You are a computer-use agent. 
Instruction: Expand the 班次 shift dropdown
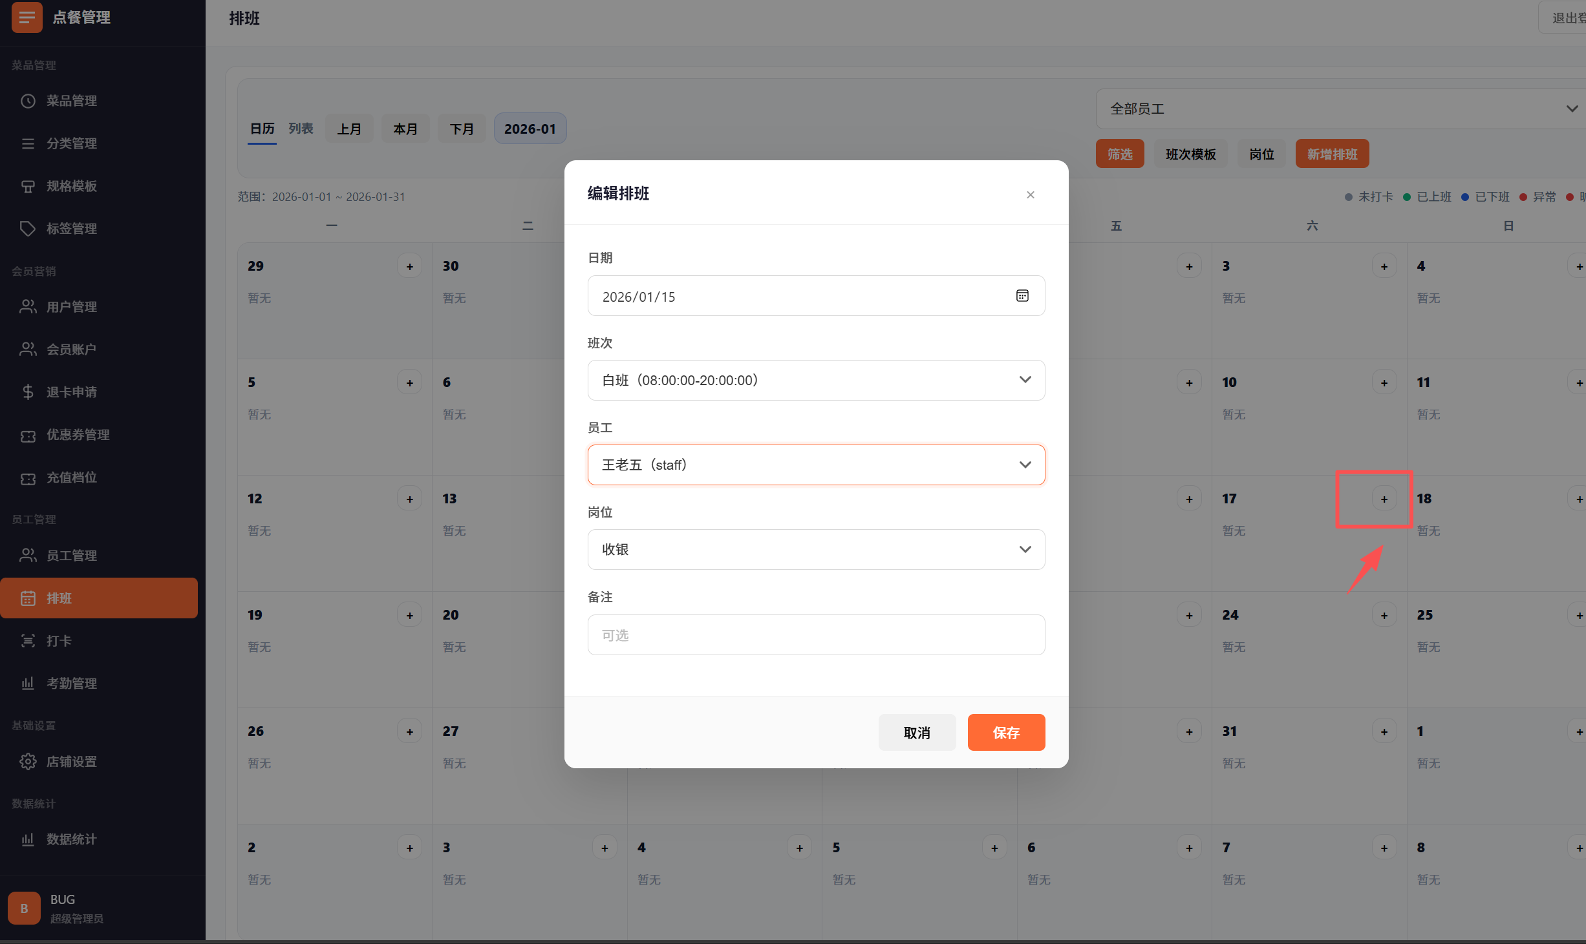(816, 380)
